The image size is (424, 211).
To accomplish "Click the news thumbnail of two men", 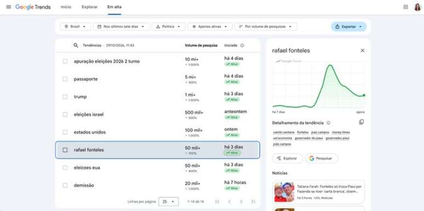I will click(284, 192).
